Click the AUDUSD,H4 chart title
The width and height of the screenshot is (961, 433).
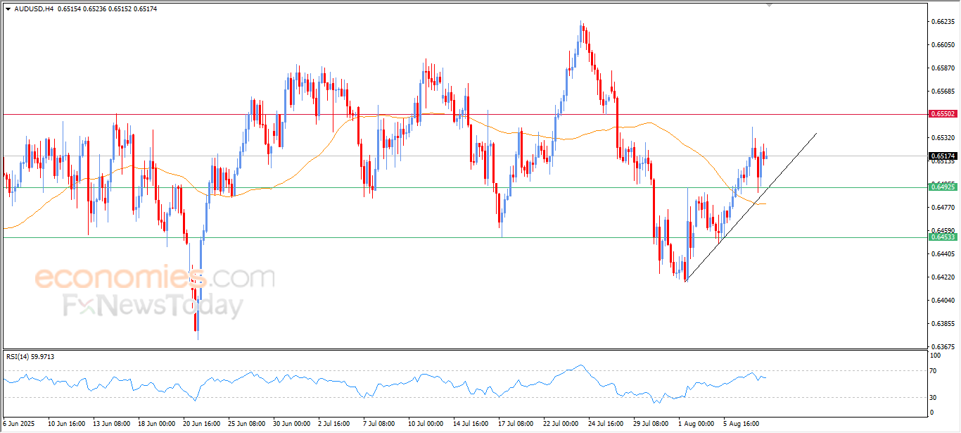tap(34, 8)
